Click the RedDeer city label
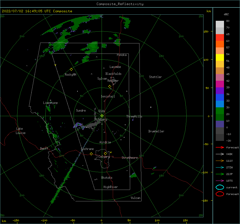Image resolution: width=240 pixels, height=224 pixels. coord(113,81)
